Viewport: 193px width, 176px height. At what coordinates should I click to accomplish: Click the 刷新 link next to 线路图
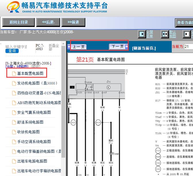[36, 67]
